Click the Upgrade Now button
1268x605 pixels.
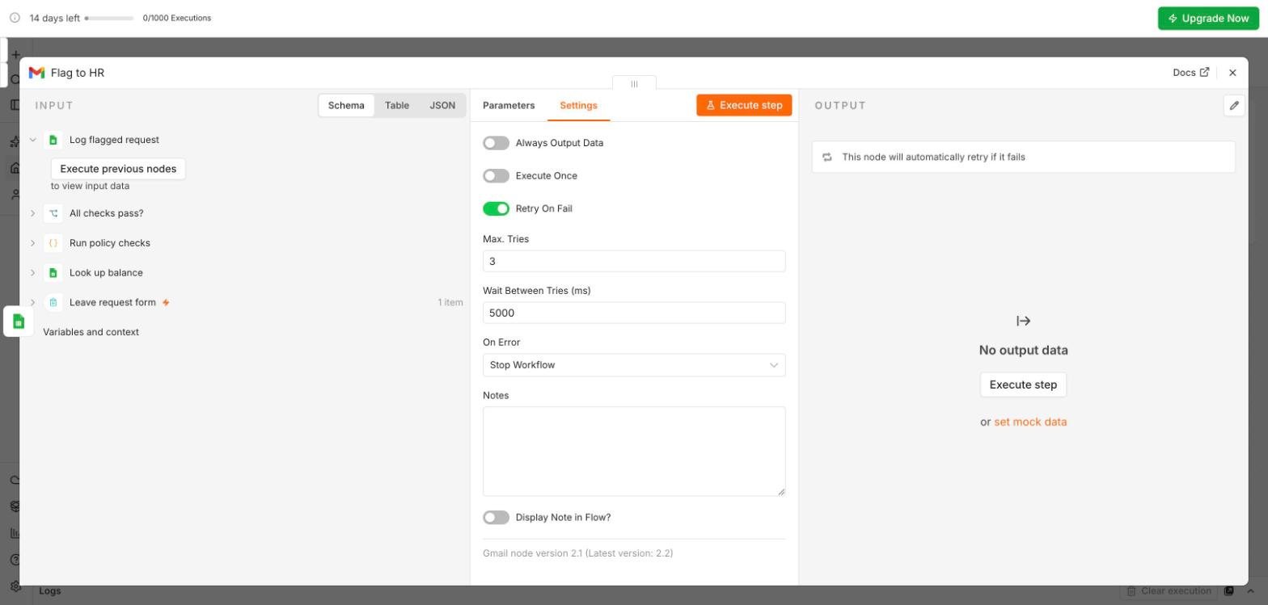click(1208, 19)
